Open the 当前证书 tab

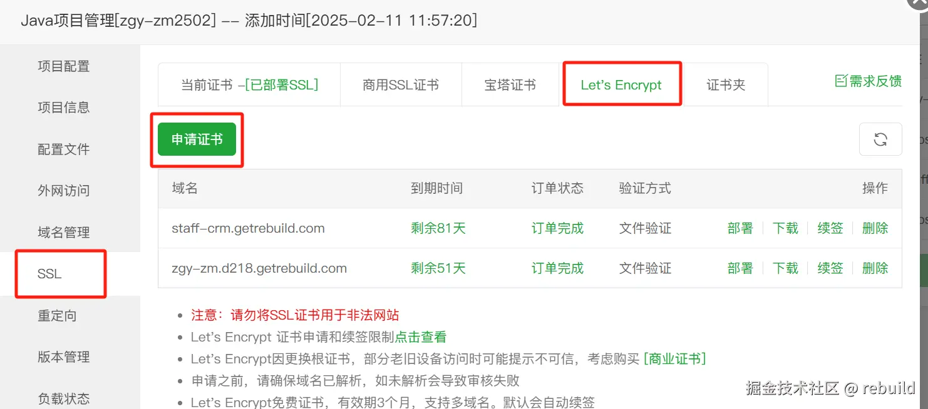(249, 85)
